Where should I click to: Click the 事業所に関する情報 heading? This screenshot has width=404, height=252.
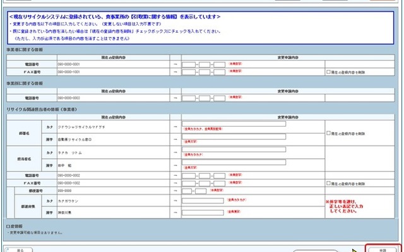25,83
